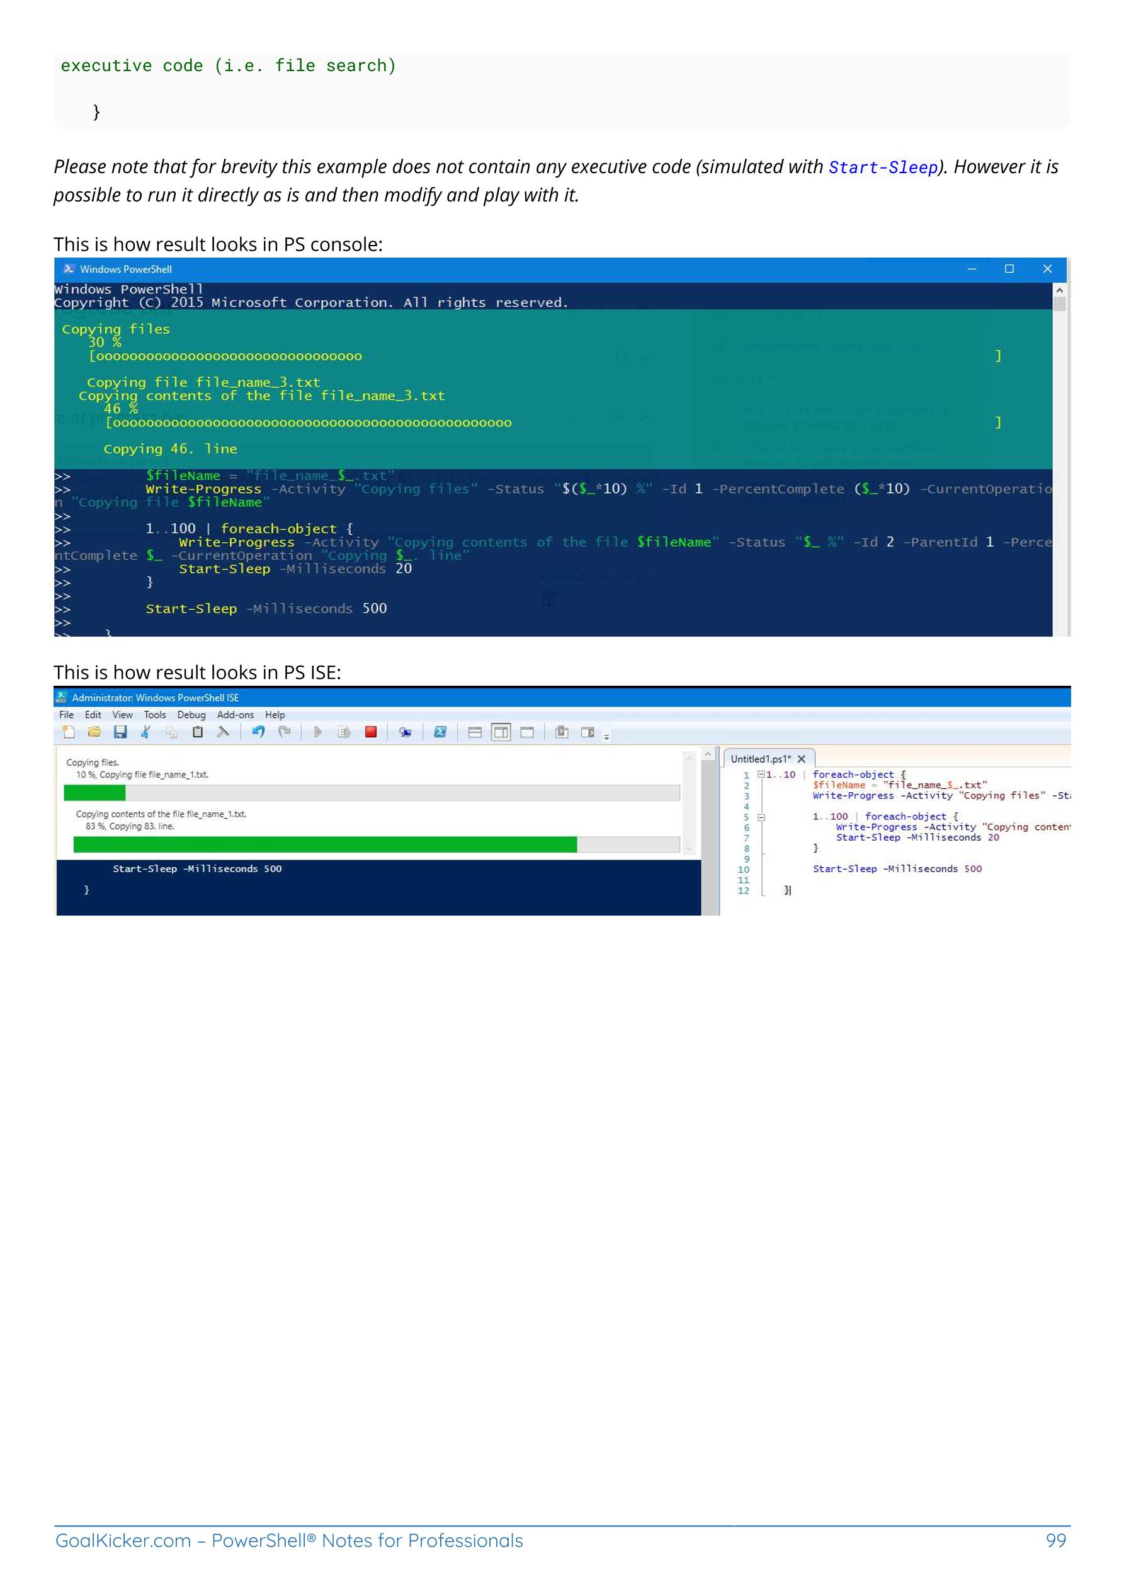Open Help menu in PowerShell ISE
Screen dimensions: 1124x1590
pyautogui.click(x=275, y=715)
